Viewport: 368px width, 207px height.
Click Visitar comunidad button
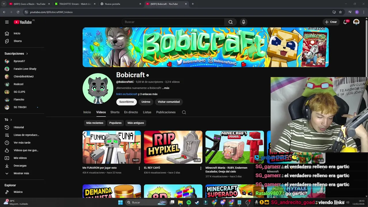169,102
